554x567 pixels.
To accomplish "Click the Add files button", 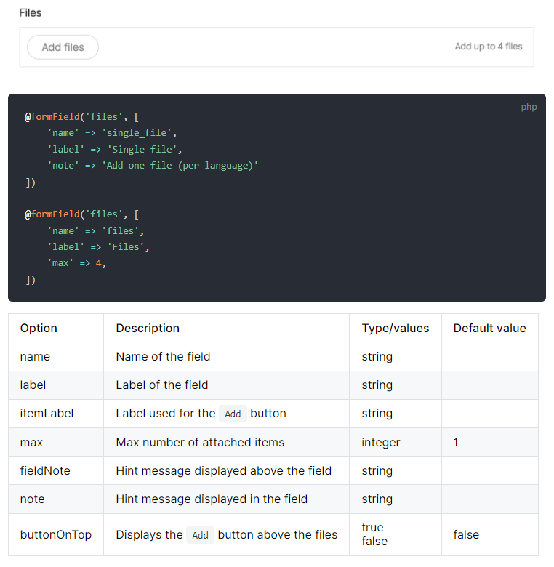I will click(63, 47).
